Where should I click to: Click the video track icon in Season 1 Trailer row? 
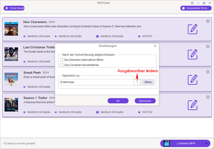pyautogui.click(x=24, y=112)
